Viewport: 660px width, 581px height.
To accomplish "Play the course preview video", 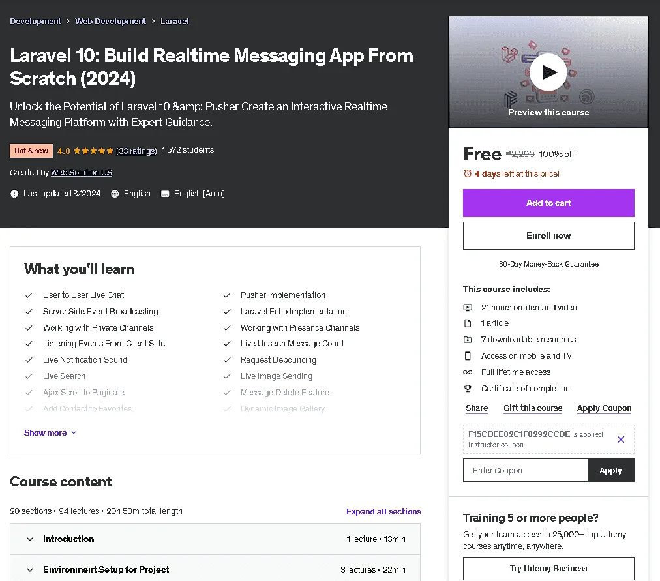I will point(548,72).
